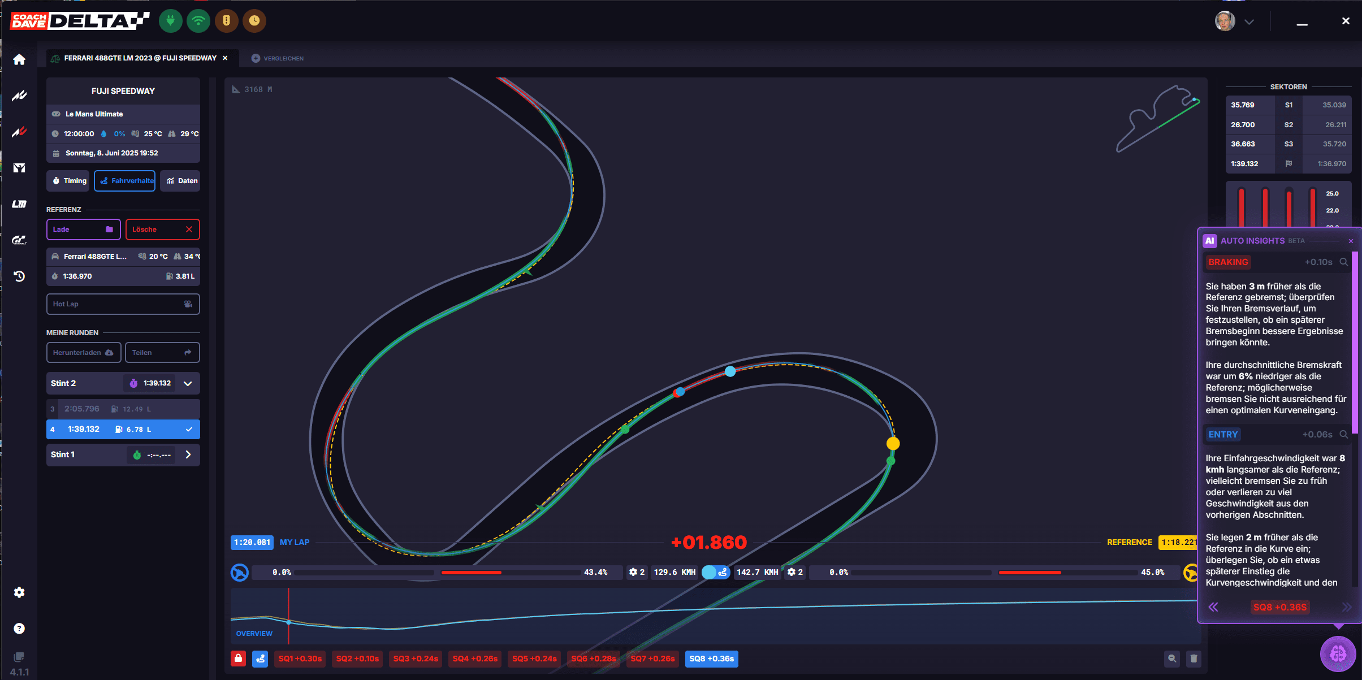Click the track minimap thumbnail
The height and width of the screenshot is (680, 1362).
pos(1157,119)
